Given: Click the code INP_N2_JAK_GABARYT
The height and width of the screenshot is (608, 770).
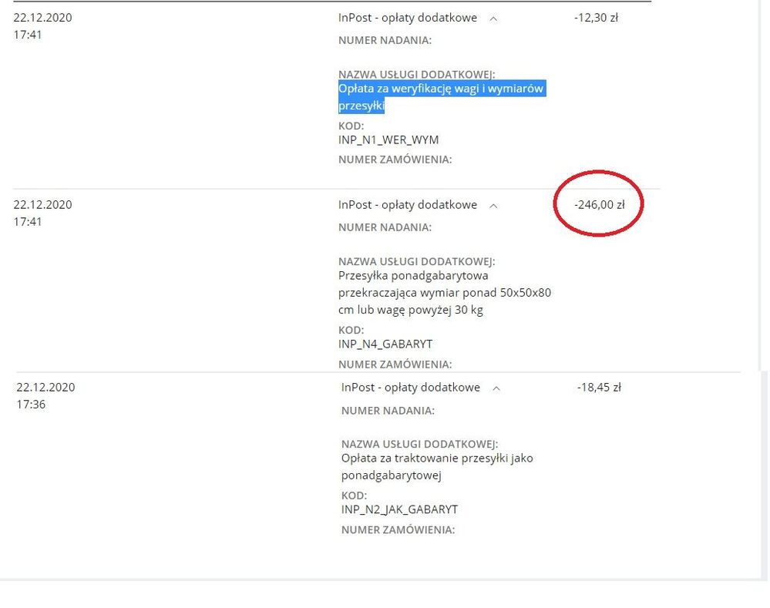Looking at the screenshot, I should pos(399,509).
